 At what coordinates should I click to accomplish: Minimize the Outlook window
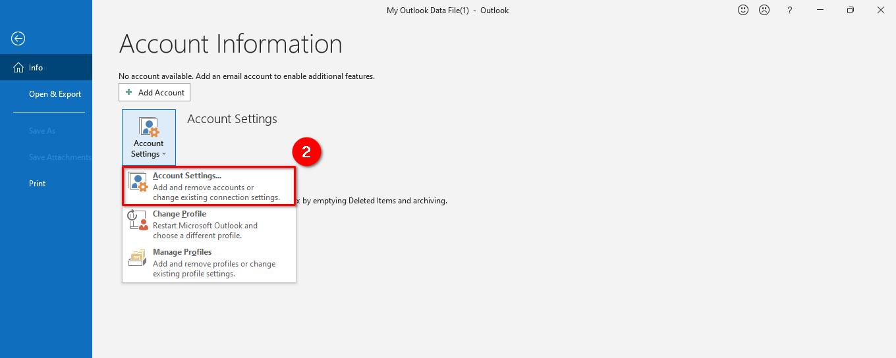820,10
